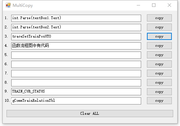
Task: Maximize the MultiCopy window
Action: (154, 5)
